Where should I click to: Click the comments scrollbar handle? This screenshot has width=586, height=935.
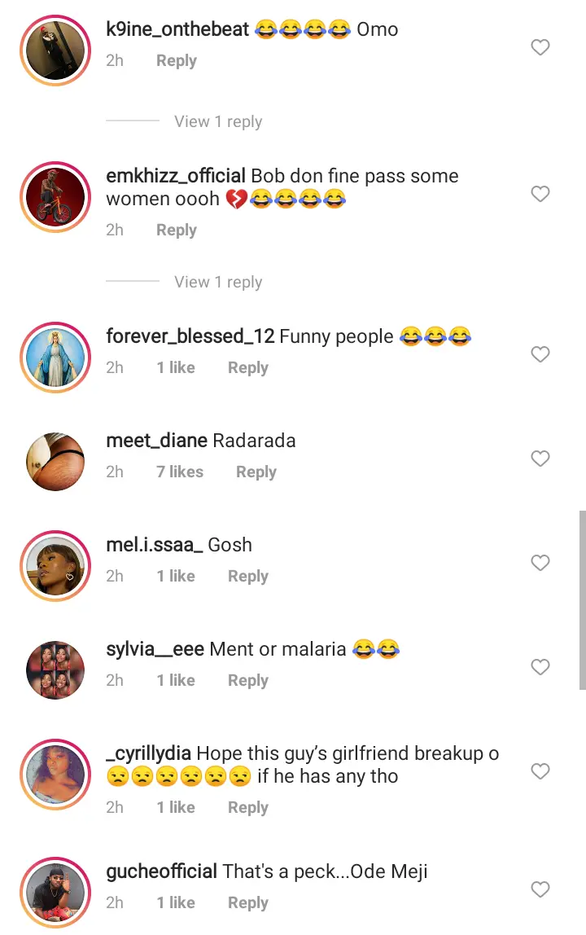tap(582, 600)
